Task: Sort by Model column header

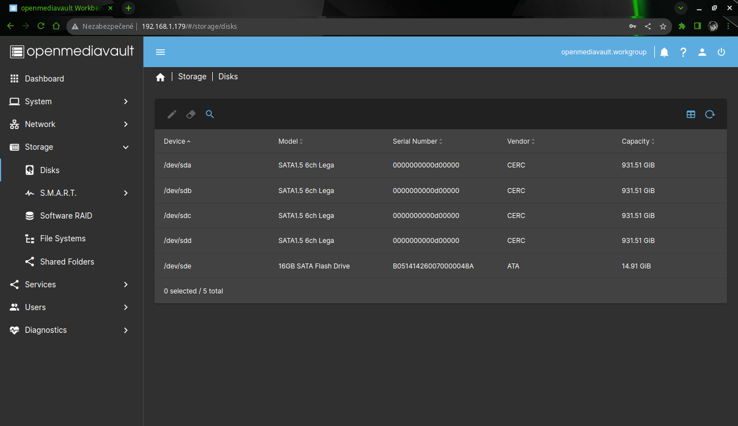Action: click(290, 141)
